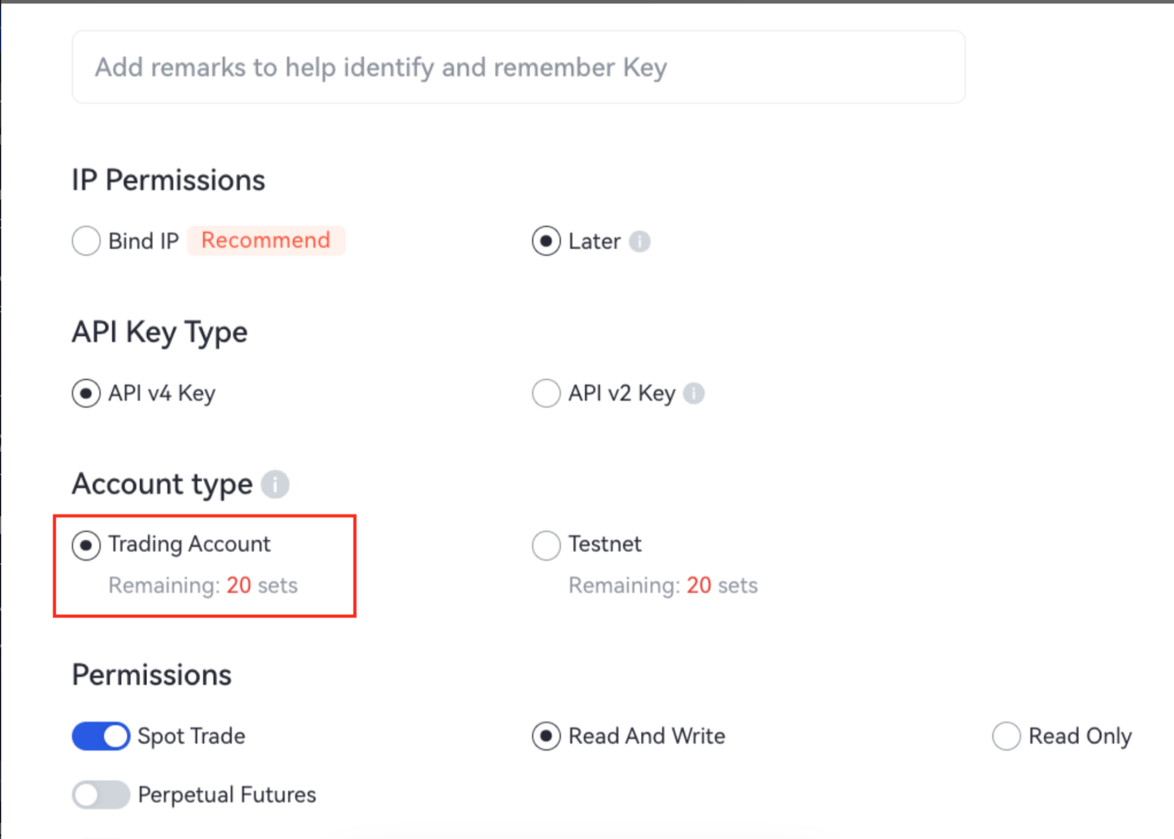Disable the Spot Trade toggle
The image size is (1174, 839).
pos(101,736)
